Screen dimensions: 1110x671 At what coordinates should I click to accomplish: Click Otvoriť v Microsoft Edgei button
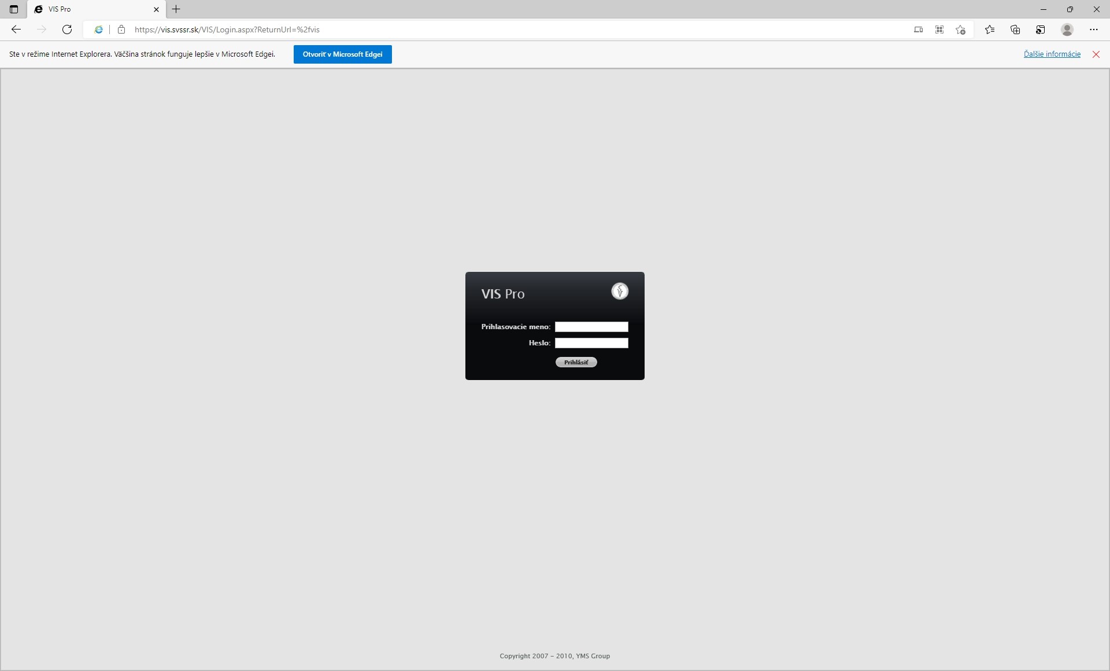(x=342, y=54)
